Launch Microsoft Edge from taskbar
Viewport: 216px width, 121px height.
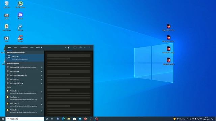coord(63,119)
